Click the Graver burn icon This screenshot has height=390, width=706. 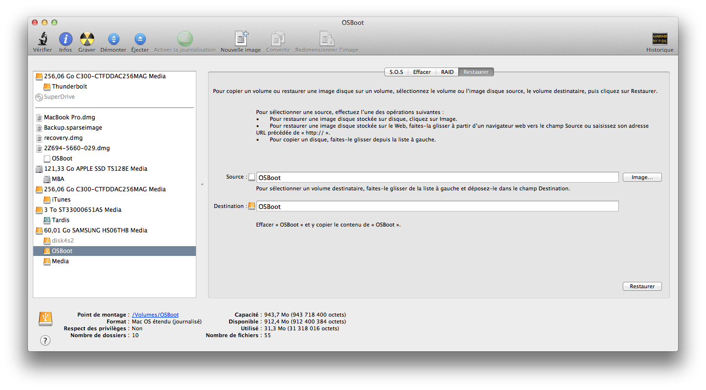pos(87,39)
